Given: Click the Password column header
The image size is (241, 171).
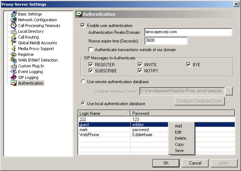Looking at the screenshot, I should point(182,113).
